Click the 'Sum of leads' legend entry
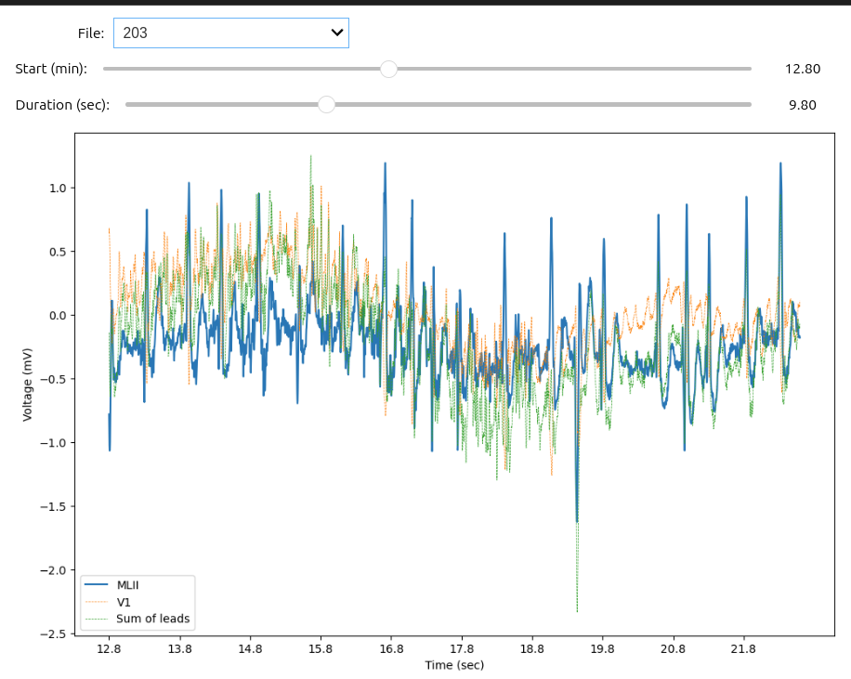The image size is (851, 679). point(153,619)
